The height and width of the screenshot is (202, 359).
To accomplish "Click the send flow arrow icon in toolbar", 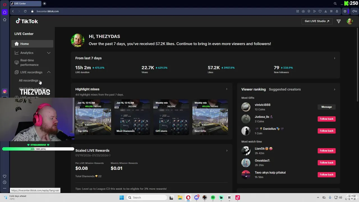I will pos(314,11).
